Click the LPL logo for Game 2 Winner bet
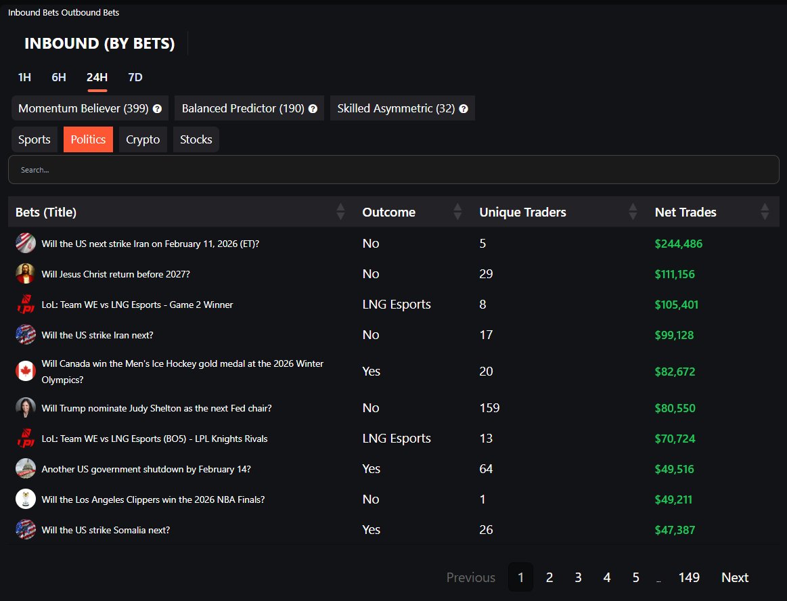The image size is (787, 601). [26, 305]
